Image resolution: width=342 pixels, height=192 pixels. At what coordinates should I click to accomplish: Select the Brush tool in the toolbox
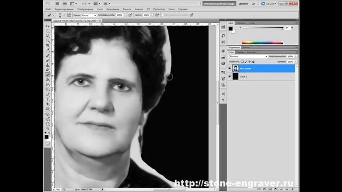(48, 60)
